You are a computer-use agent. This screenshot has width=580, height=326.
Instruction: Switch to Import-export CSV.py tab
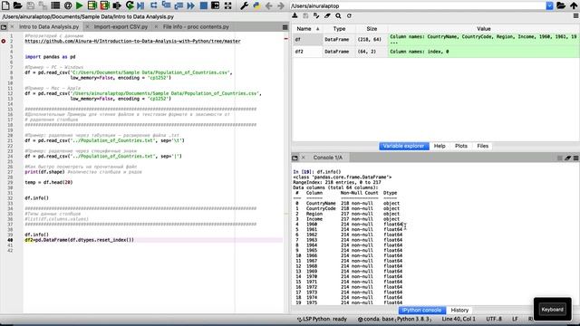pos(121,27)
